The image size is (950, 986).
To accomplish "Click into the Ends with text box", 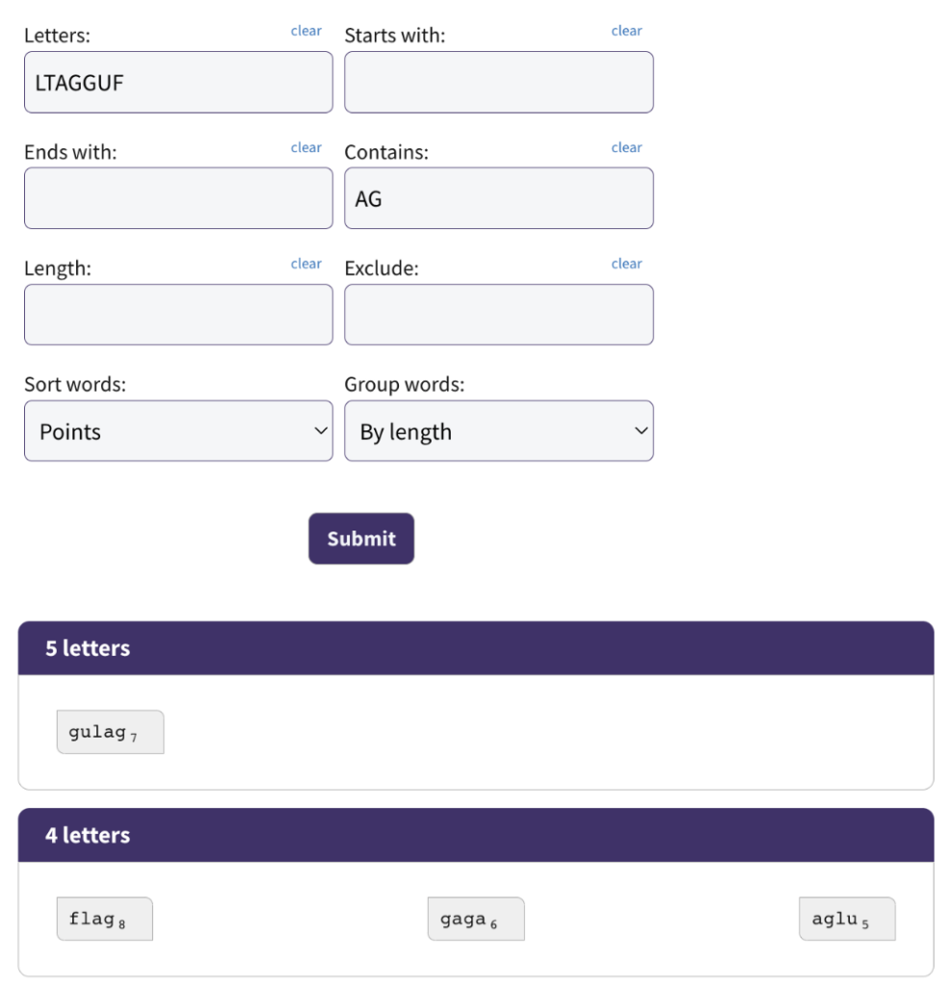I will (x=178, y=198).
